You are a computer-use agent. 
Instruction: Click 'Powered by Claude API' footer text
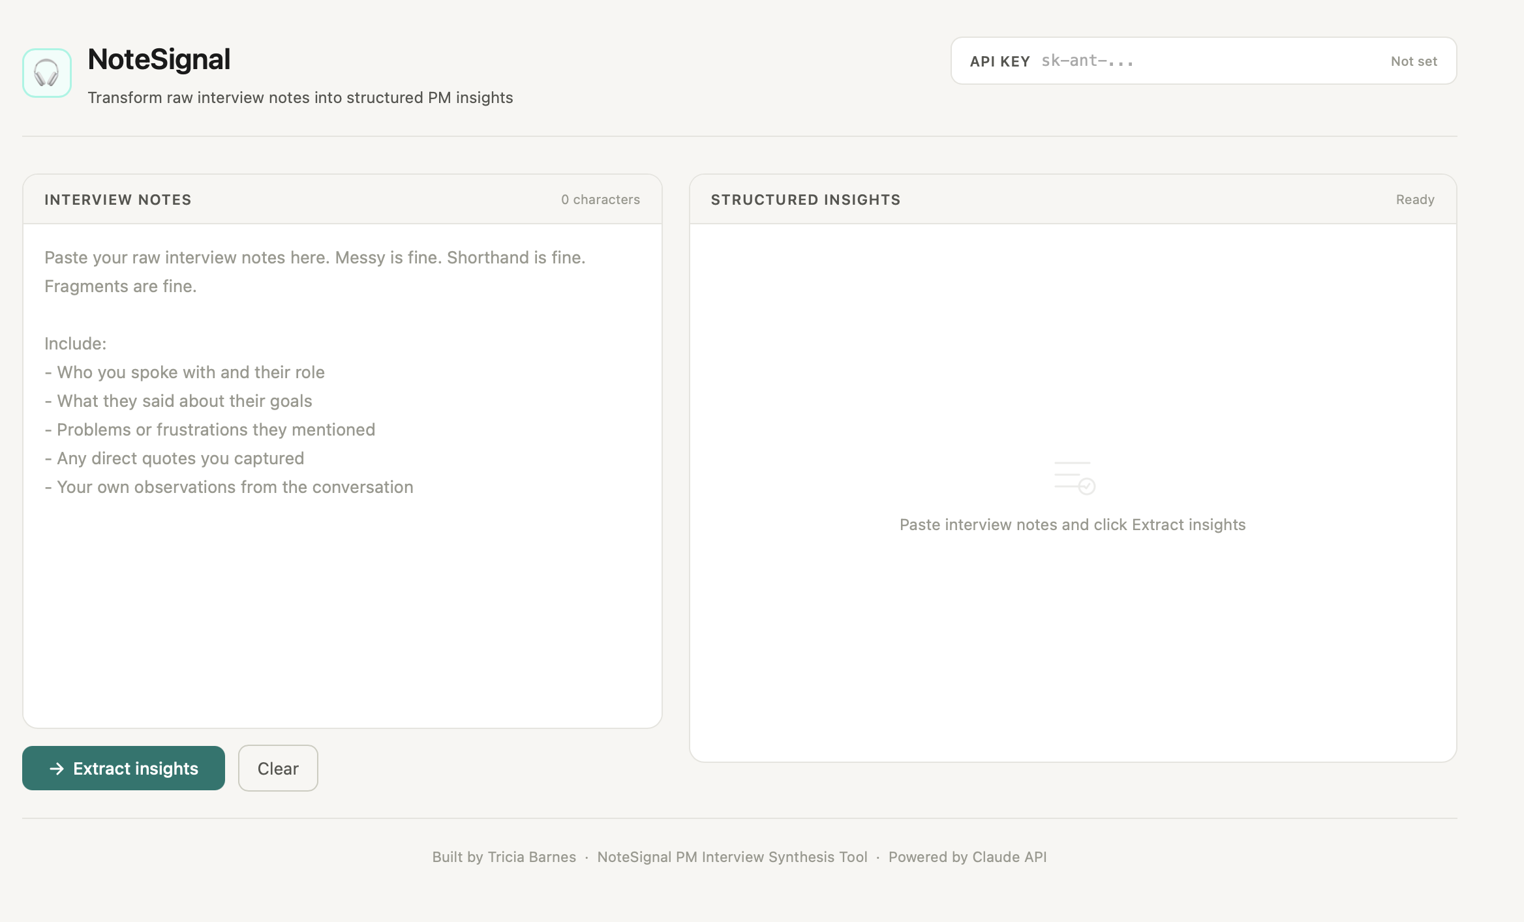(x=967, y=857)
